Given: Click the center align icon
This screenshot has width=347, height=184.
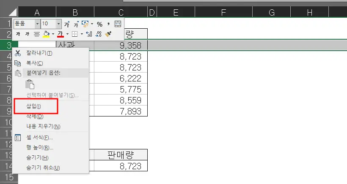Looking at the screenshot, I should point(36,34).
